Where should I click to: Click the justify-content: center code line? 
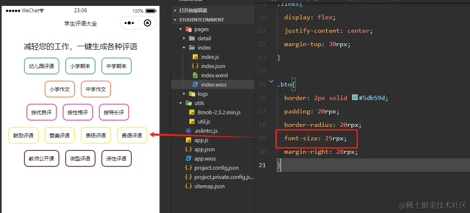[x=329, y=31]
